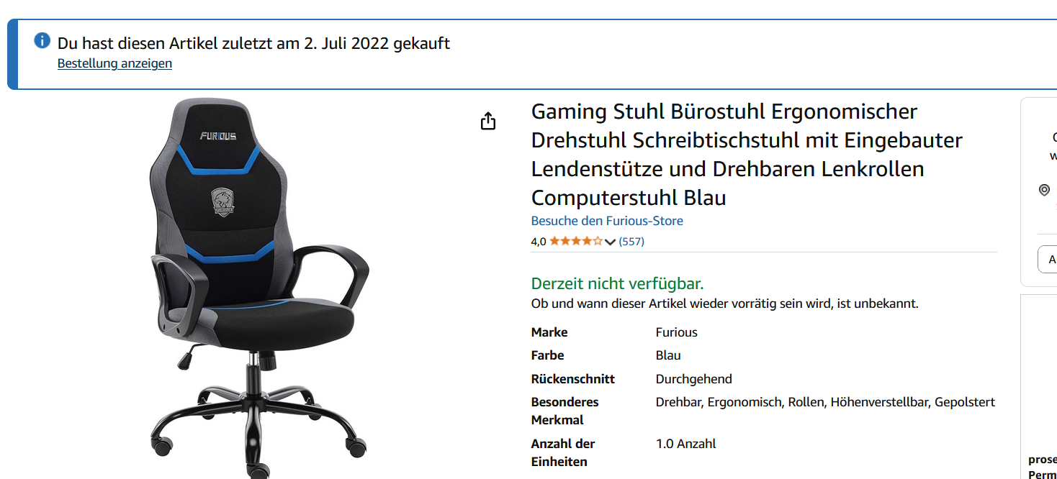This screenshot has width=1057, height=479.
Task: Click the green Derzeit nicht verfügbar text
Action: pos(617,283)
